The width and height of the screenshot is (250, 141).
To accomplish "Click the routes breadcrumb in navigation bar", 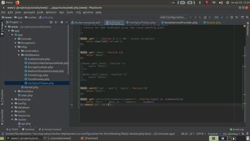I will coord(30,17).
